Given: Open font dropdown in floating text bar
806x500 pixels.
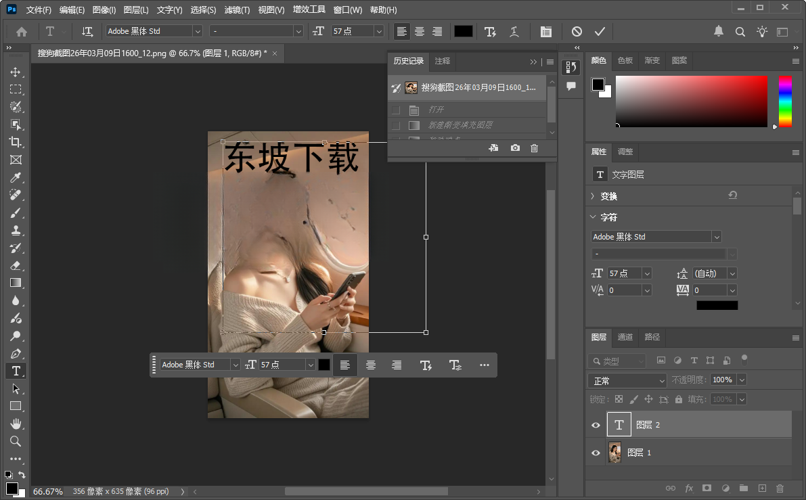Looking at the screenshot, I should (236, 365).
